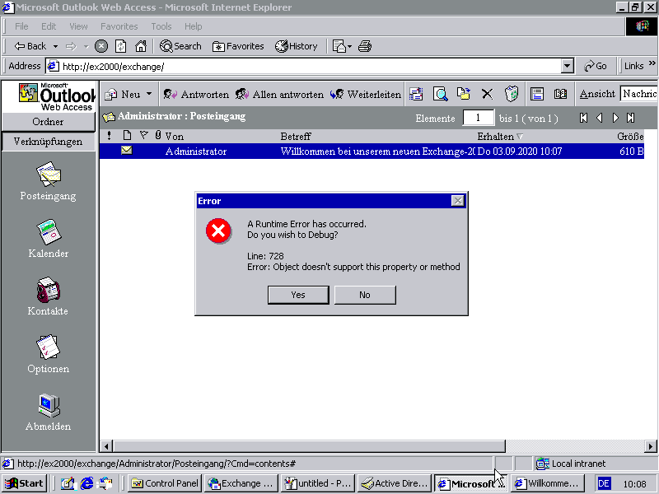Go to next page arrow
The image size is (659, 494).
615,118
